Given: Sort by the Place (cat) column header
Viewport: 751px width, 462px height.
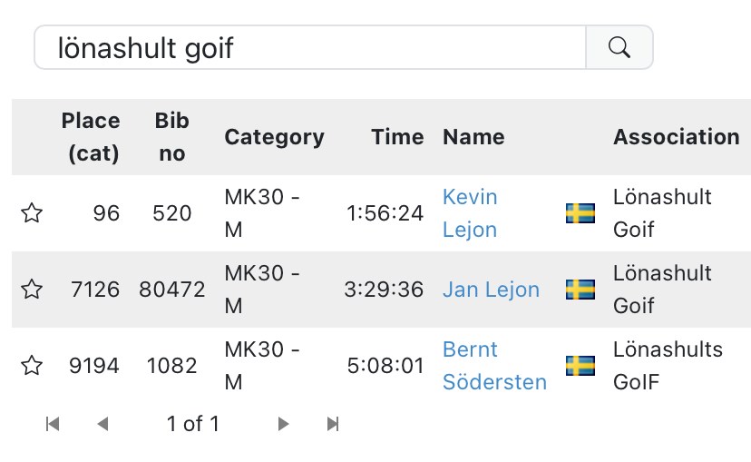Looking at the screenshot, I should tap(91, 137).
